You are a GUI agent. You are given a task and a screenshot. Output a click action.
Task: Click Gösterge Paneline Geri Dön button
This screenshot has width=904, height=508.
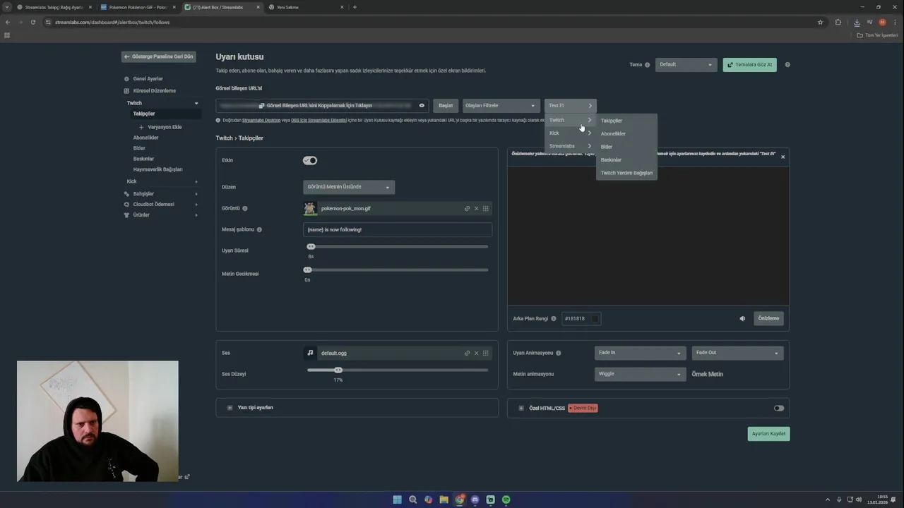tap(158, 56)
